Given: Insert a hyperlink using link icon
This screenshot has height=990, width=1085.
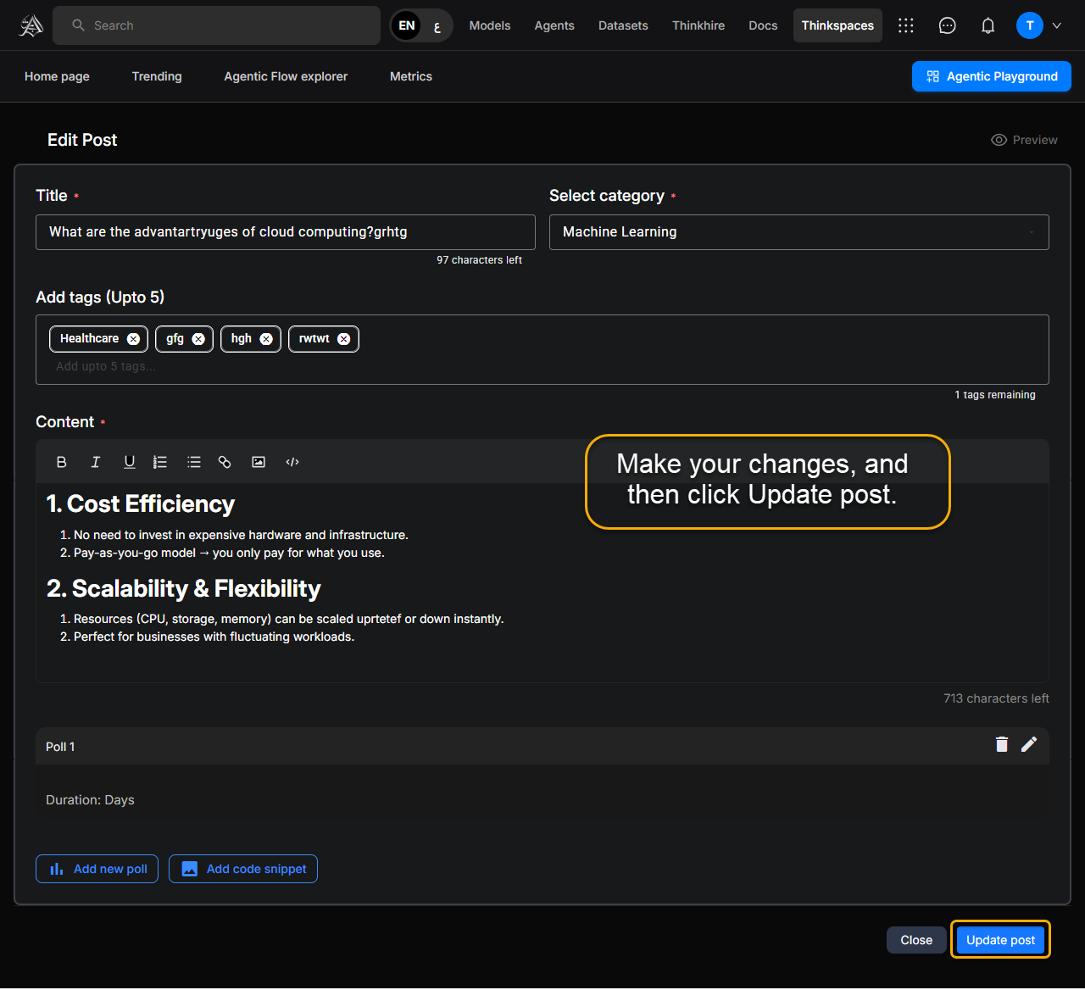Looking at the screenshot, I should 225,462.
